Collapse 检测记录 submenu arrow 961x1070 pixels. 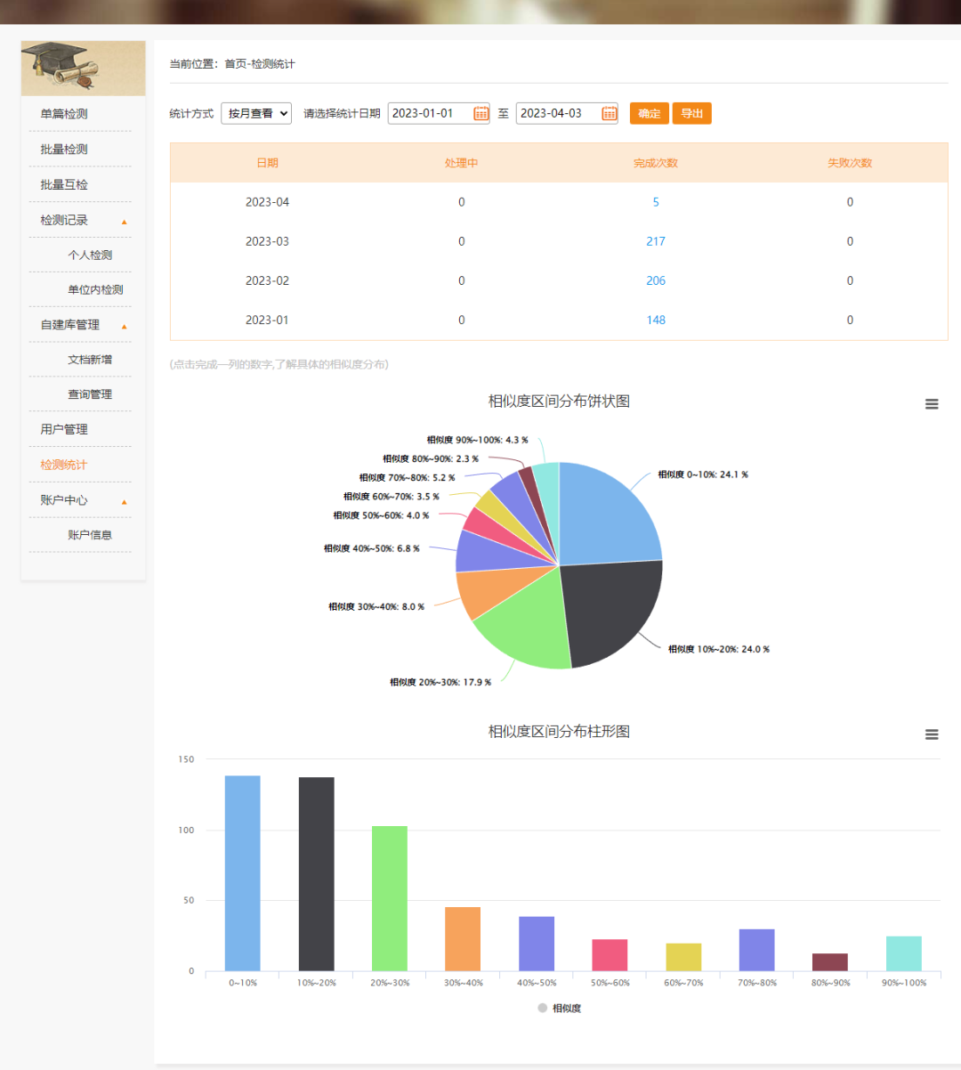[x=125, y=222]
